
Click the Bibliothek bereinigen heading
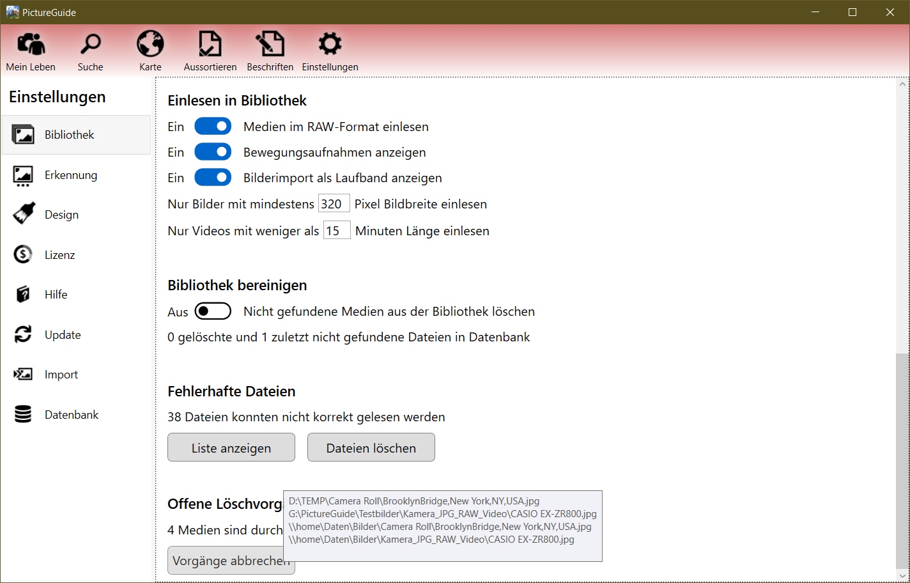click(237, 285)
